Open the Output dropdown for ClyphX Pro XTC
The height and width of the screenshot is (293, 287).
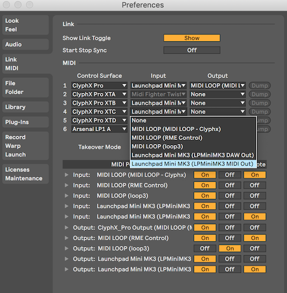click(x=218, y=112)
